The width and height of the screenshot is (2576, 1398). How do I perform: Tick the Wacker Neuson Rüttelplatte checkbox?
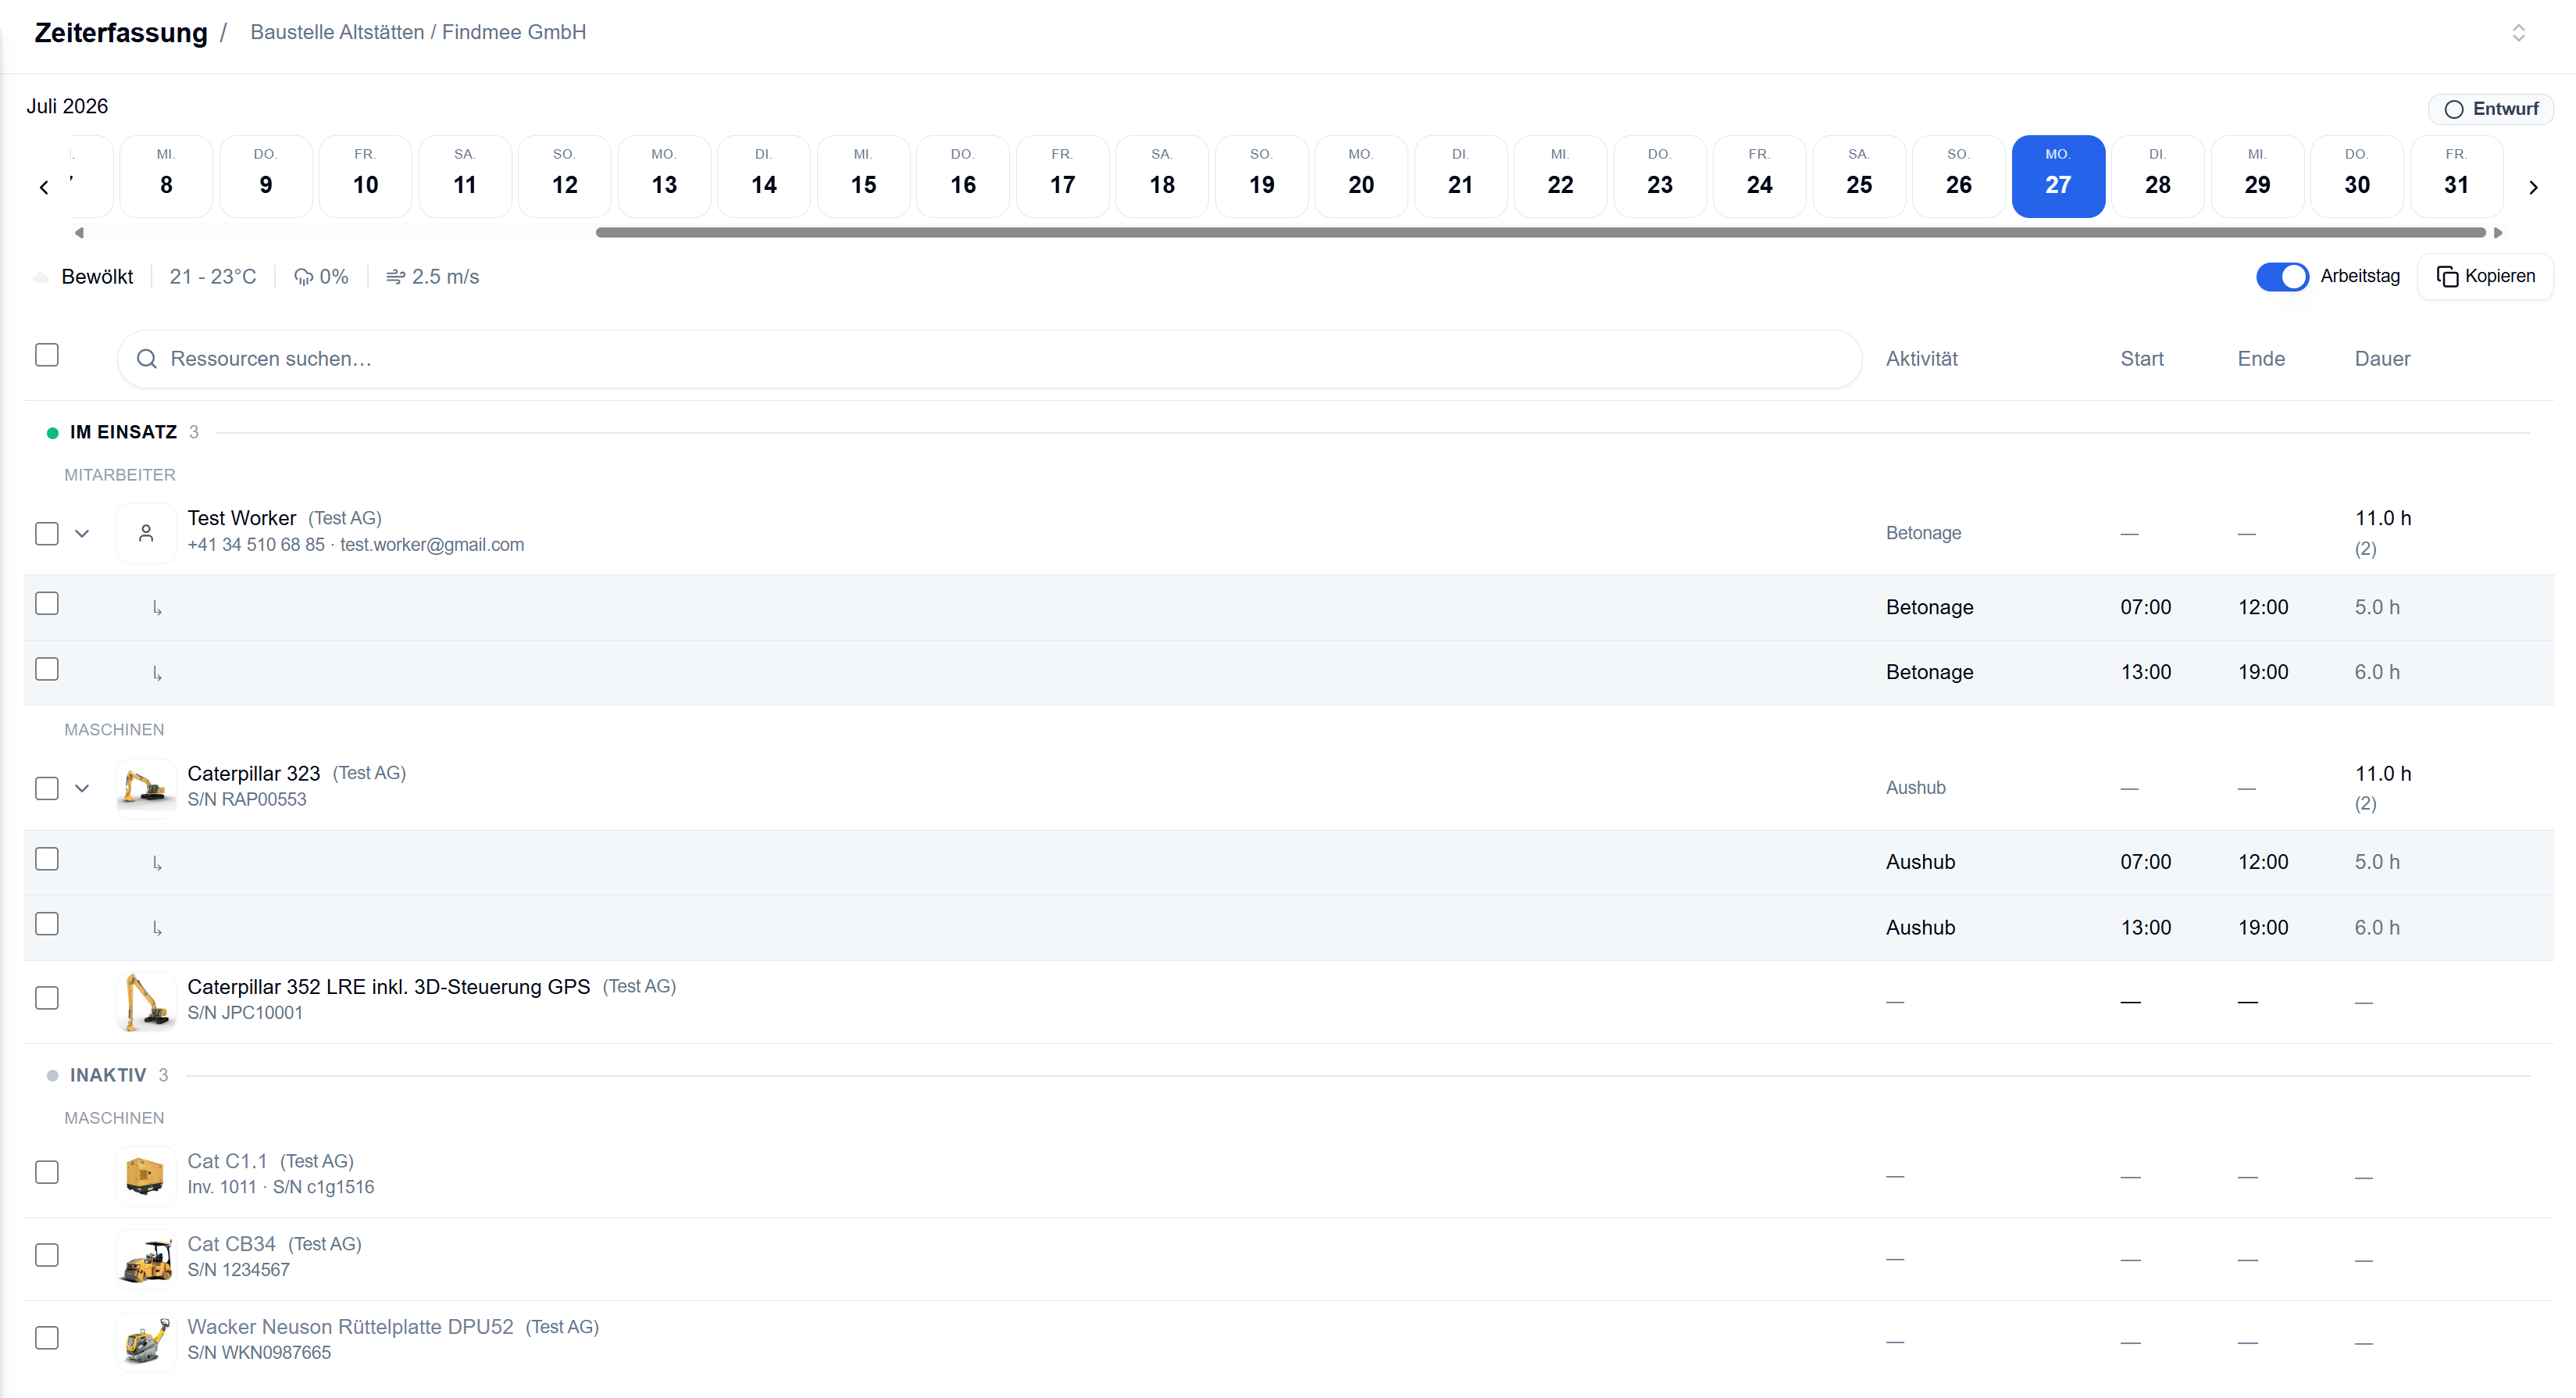click(47, 1338)
